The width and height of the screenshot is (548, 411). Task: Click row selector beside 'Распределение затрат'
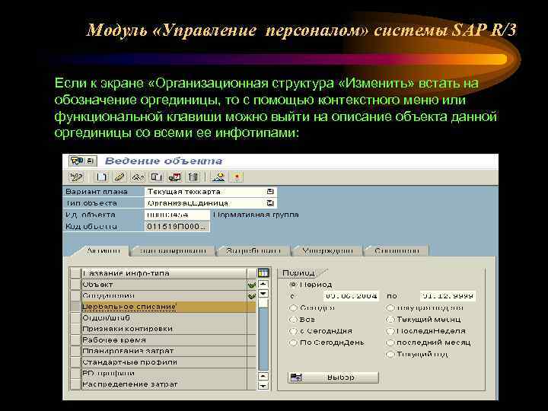[x=75, y=384]
